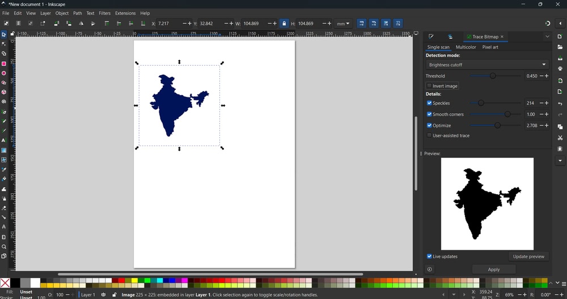Click the Open document folder icon
The image size is (567, 299).
(x=560, y=48)
